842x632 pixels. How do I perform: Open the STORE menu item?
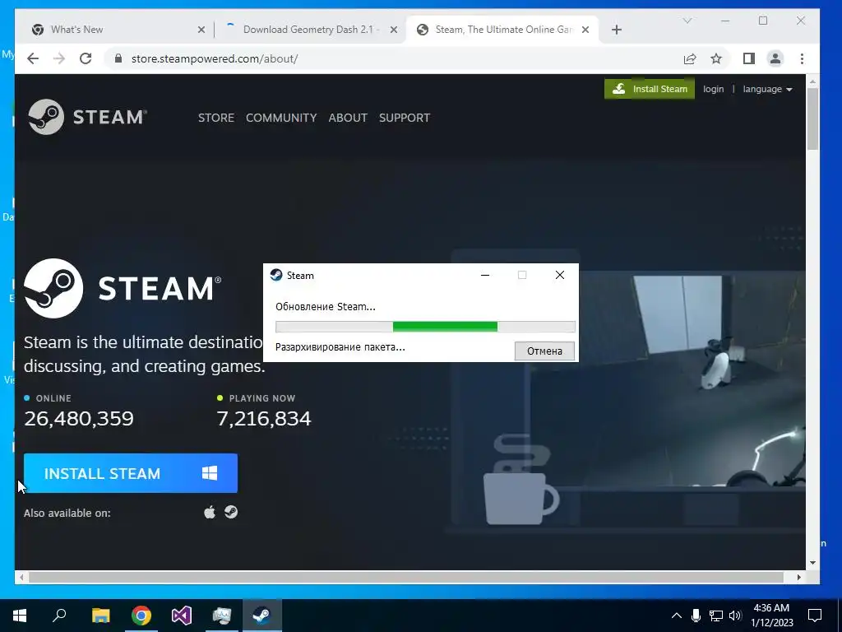(216, 118)
